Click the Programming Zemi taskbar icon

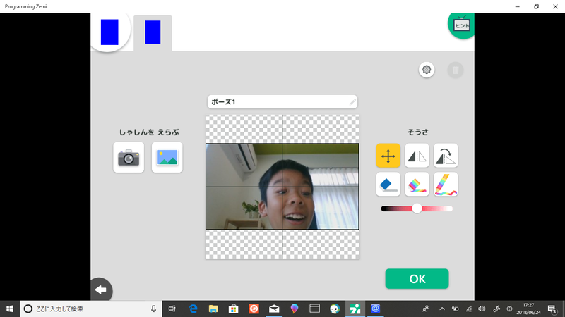(x=355, y=309)
